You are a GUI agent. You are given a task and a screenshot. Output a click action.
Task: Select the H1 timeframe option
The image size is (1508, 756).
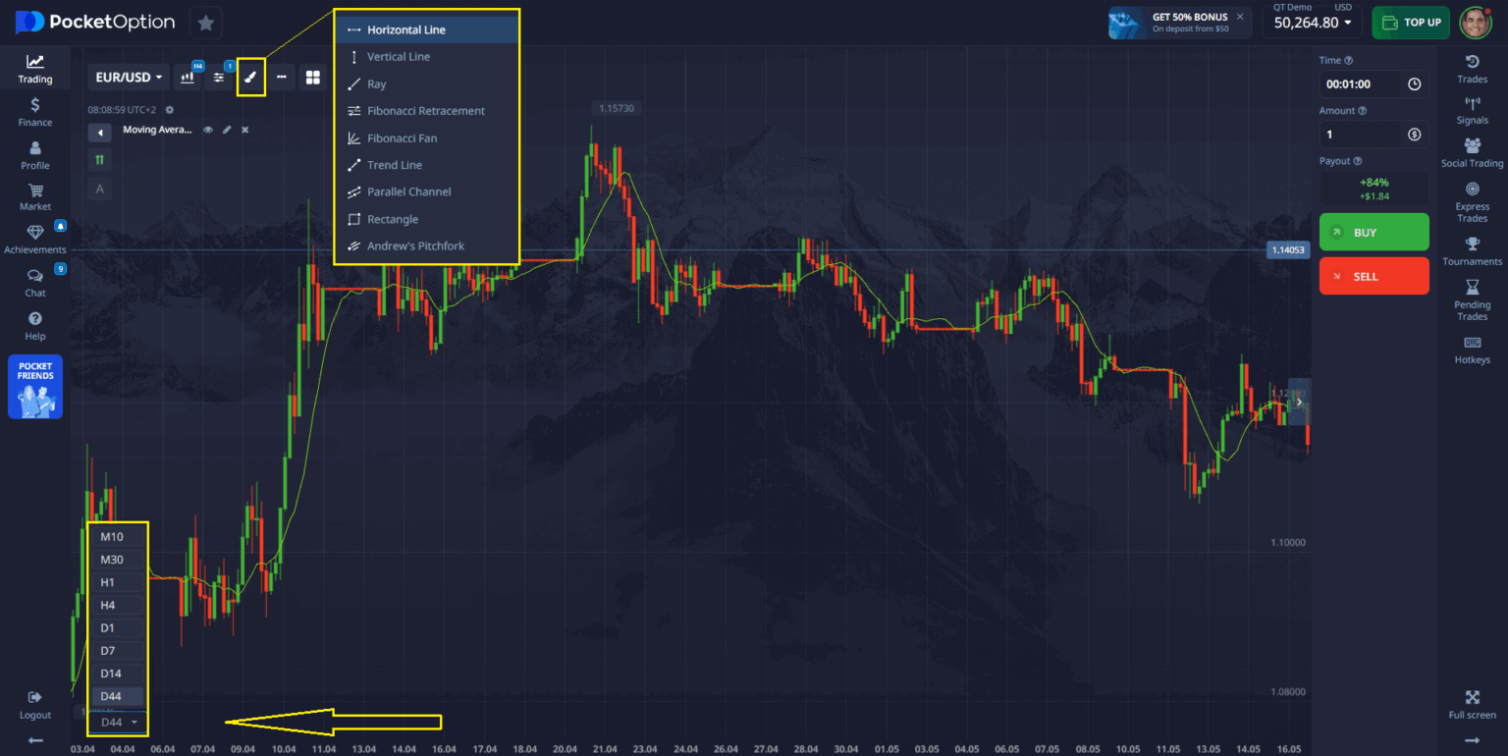[x=117, y=581]
